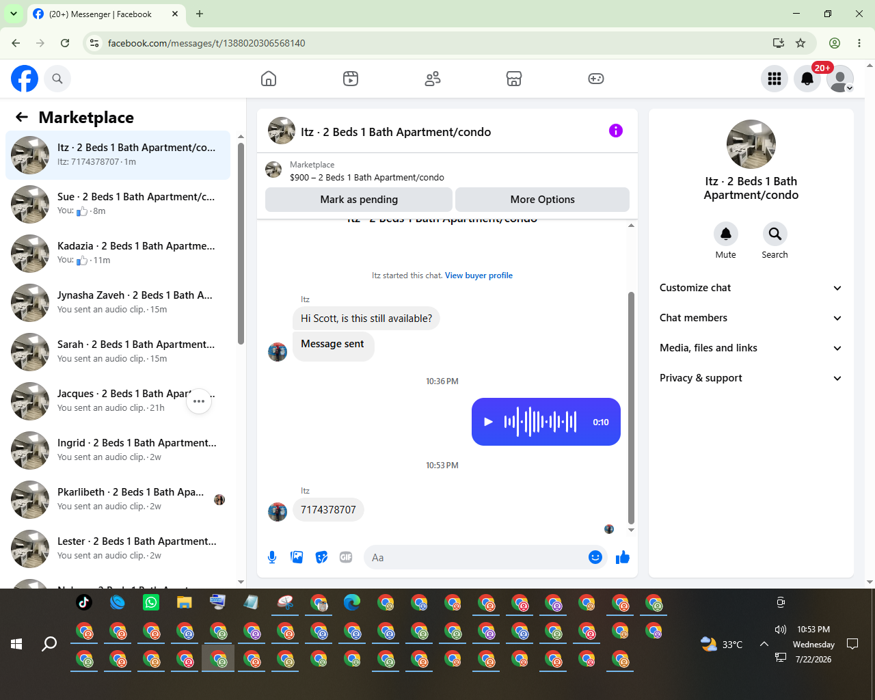Open the Windows Start menu
This screenshot has width=875, height=700.
click(16, 644)
